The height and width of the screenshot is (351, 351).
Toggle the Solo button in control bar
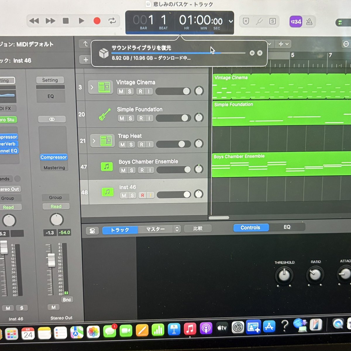point(273,21)
